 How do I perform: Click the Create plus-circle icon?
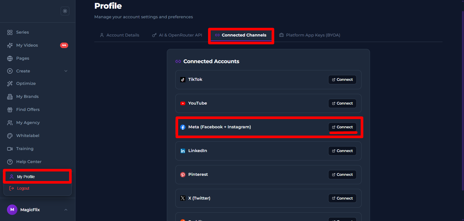[x=10, y=71]
